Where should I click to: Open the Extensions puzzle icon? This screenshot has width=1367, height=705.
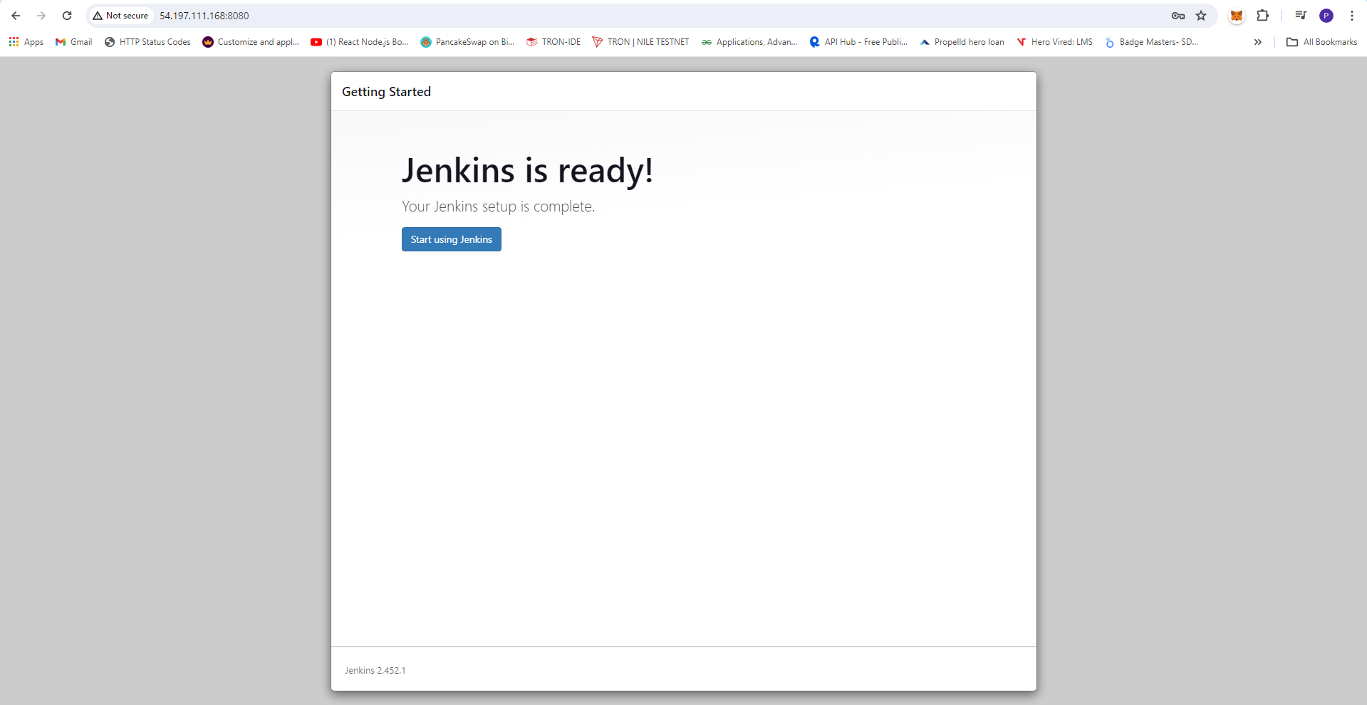(1262, 16)
